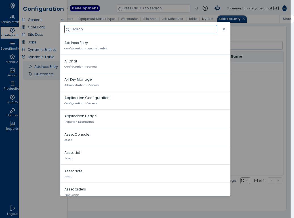Switch to the Table tab
Screen dimensions: 294x218
pos(193,19)
